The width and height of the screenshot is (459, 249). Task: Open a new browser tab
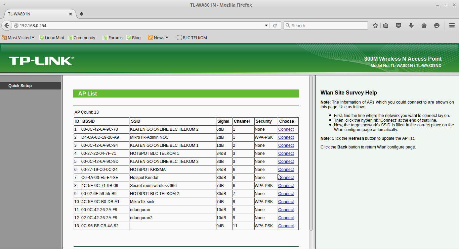81,14
